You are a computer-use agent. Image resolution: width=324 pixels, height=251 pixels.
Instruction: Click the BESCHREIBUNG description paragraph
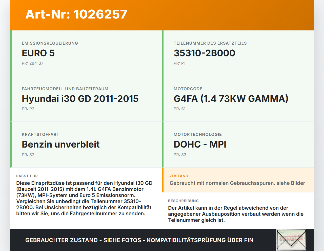pos(236,214)
